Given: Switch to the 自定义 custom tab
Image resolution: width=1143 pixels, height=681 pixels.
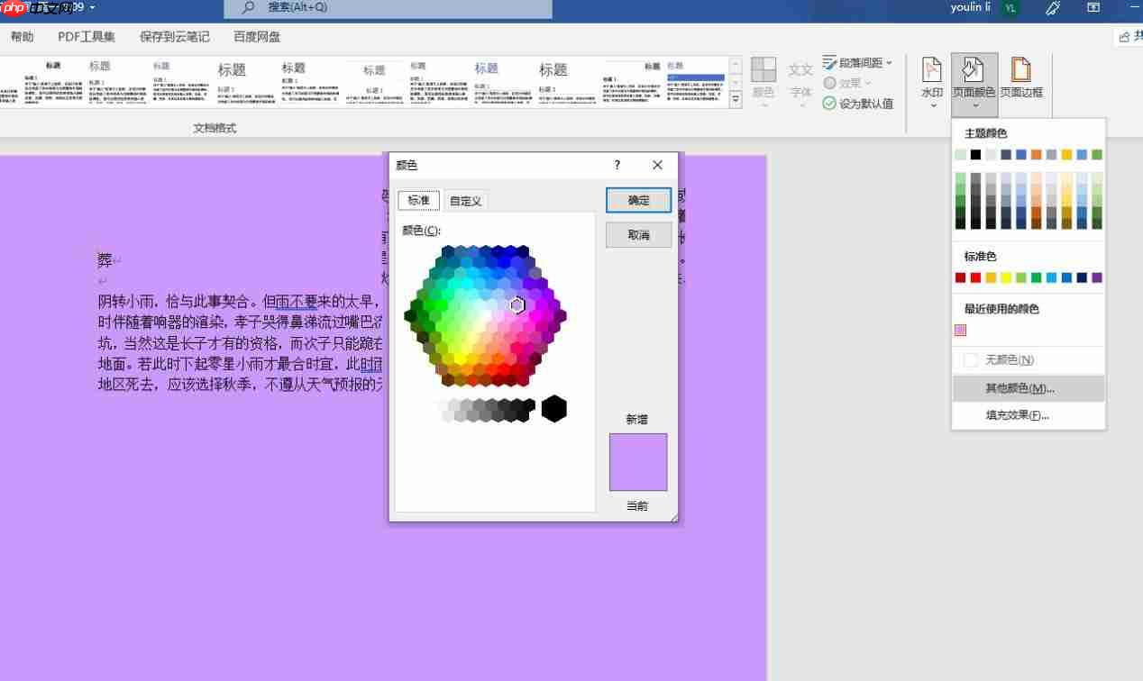Looking at the screenshot, I should 466,201.
